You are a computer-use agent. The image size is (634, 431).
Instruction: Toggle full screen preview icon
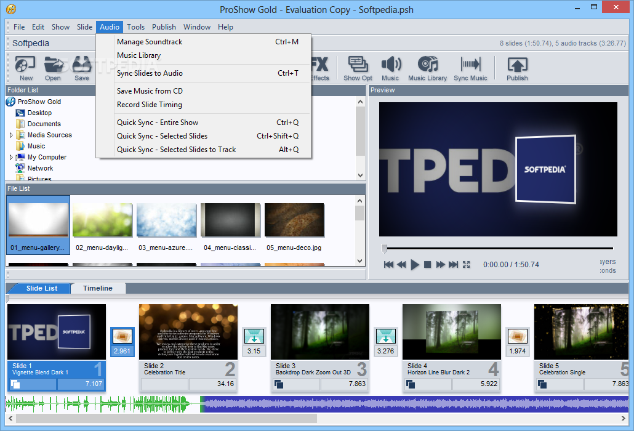pos(466,264)
